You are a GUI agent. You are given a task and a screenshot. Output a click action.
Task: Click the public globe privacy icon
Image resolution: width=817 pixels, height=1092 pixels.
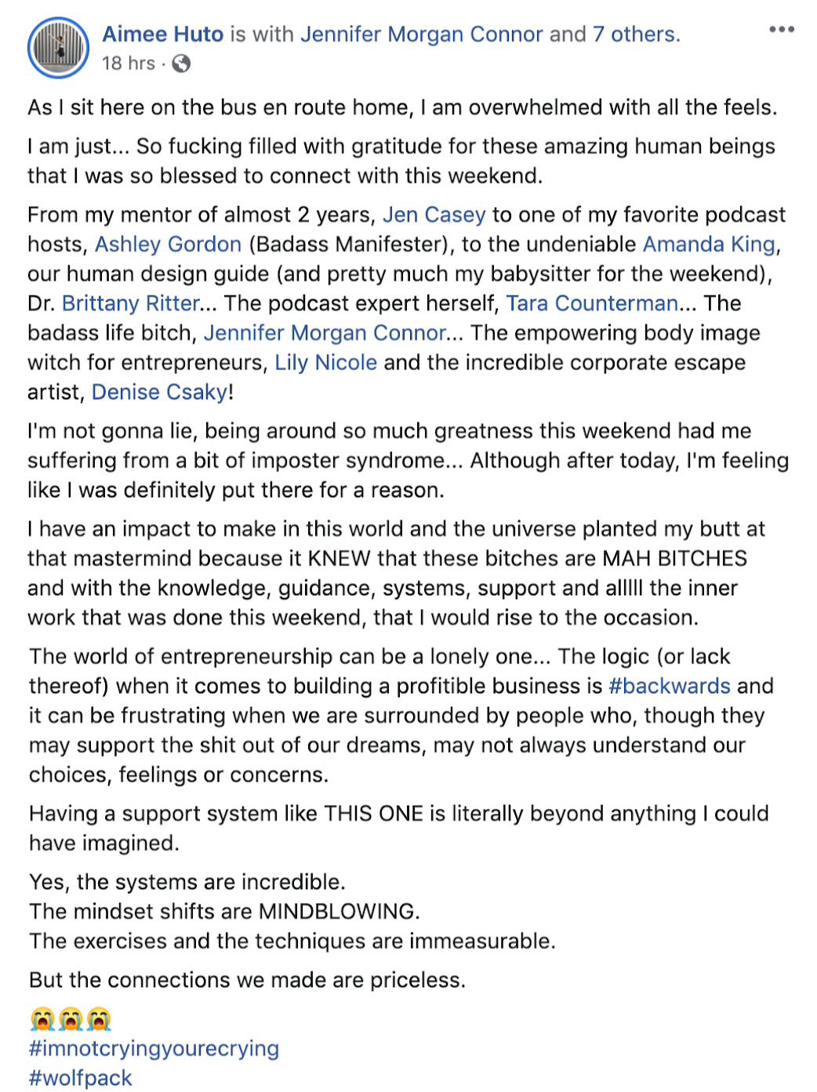coord(181,63)
